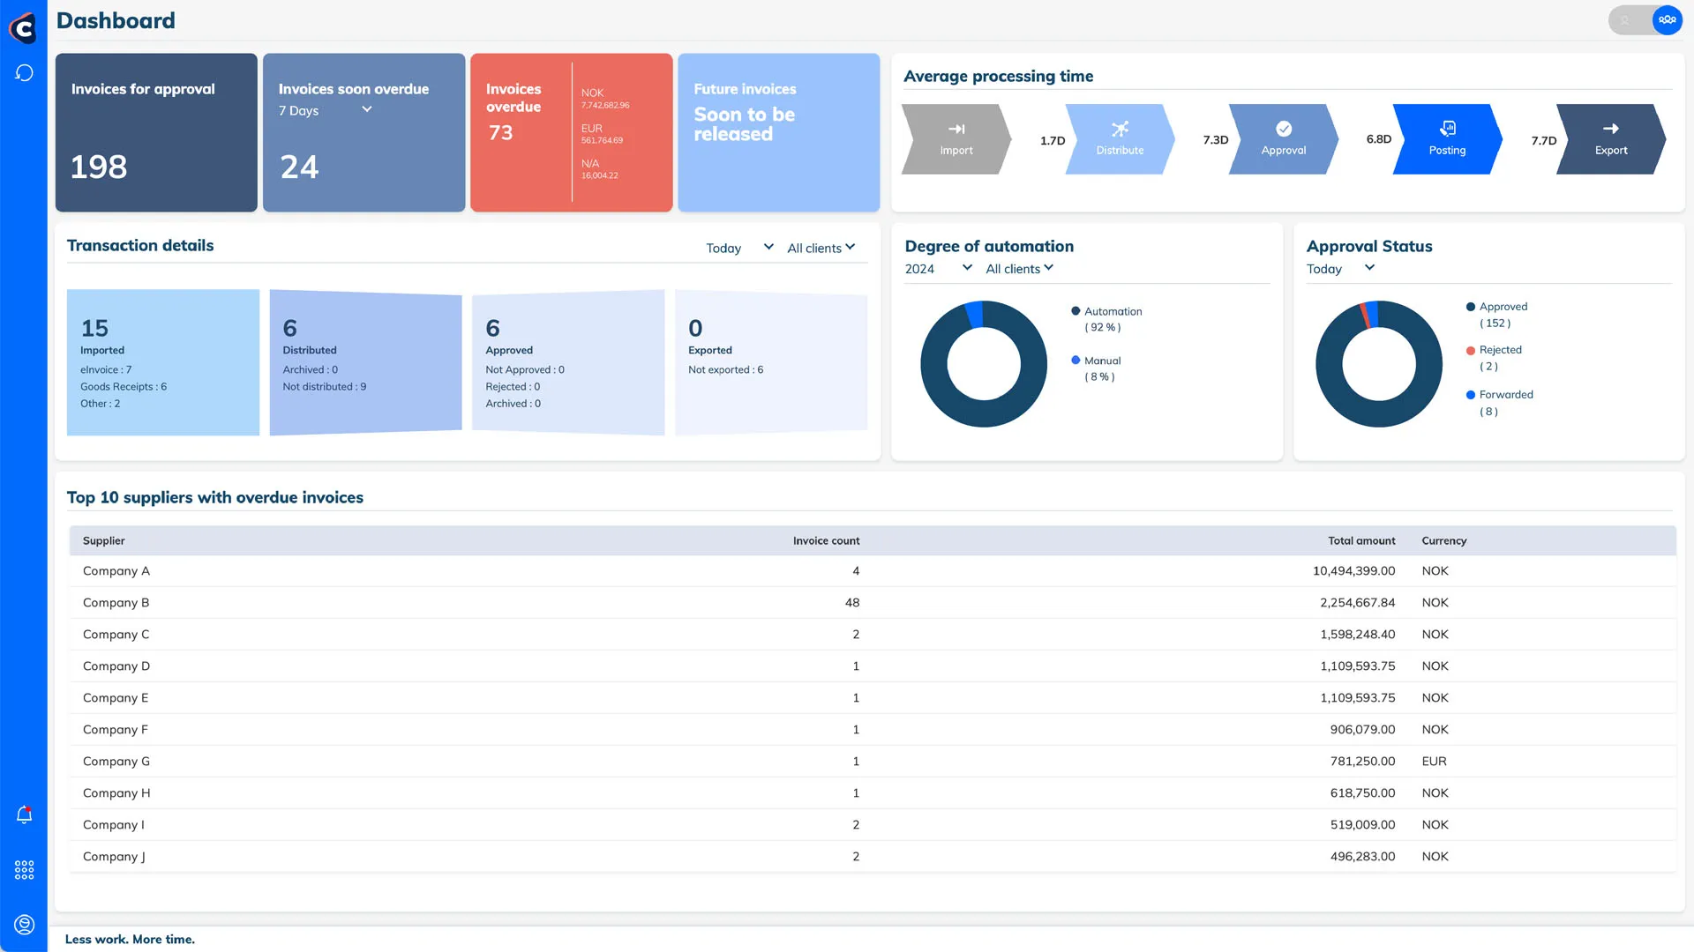Open notifications bell in sidebar
This screenshot has height=952, width=1694.
(24, 815)
